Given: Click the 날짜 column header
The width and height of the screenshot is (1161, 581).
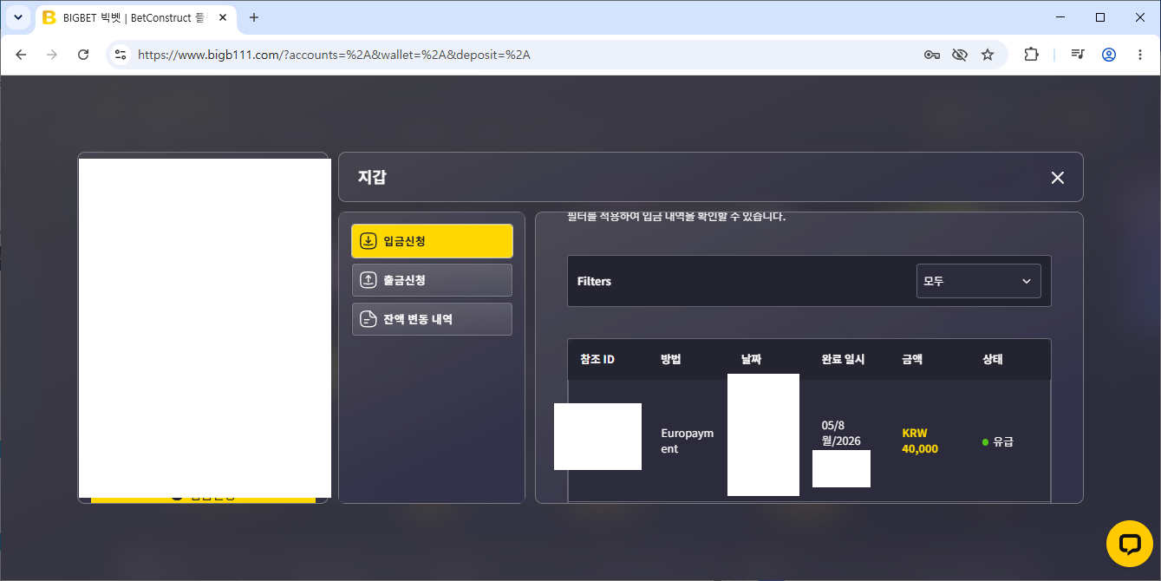Looking at the screenshot, I should coord(751,359).
